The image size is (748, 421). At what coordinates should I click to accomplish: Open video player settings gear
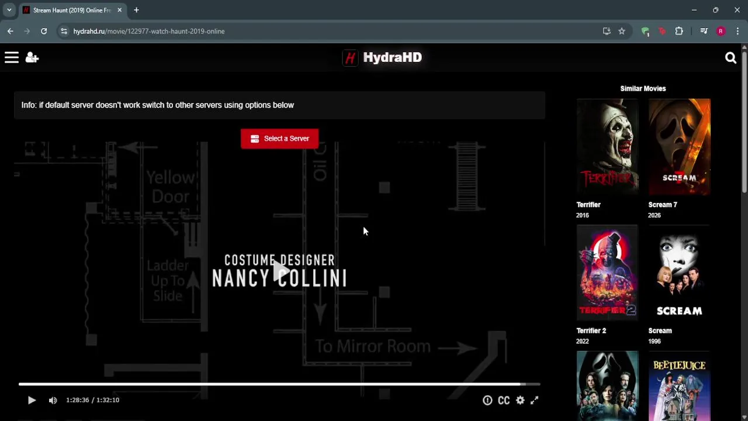click(520, 400)
